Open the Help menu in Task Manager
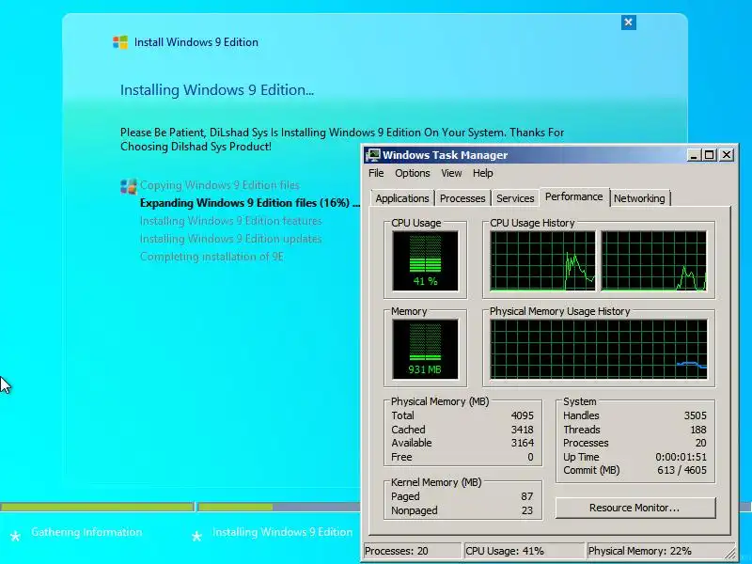 pyautogui.click(x=483, y=173)
